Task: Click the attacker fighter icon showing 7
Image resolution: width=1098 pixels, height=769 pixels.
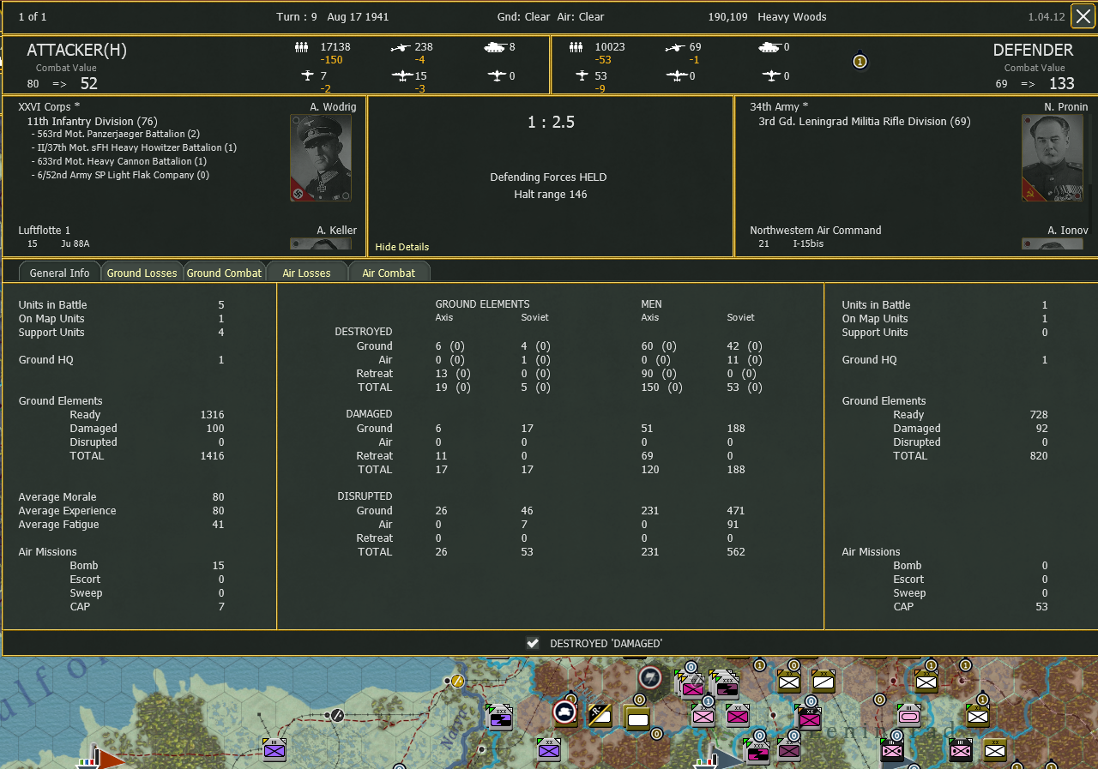Action: click(308, 75)
